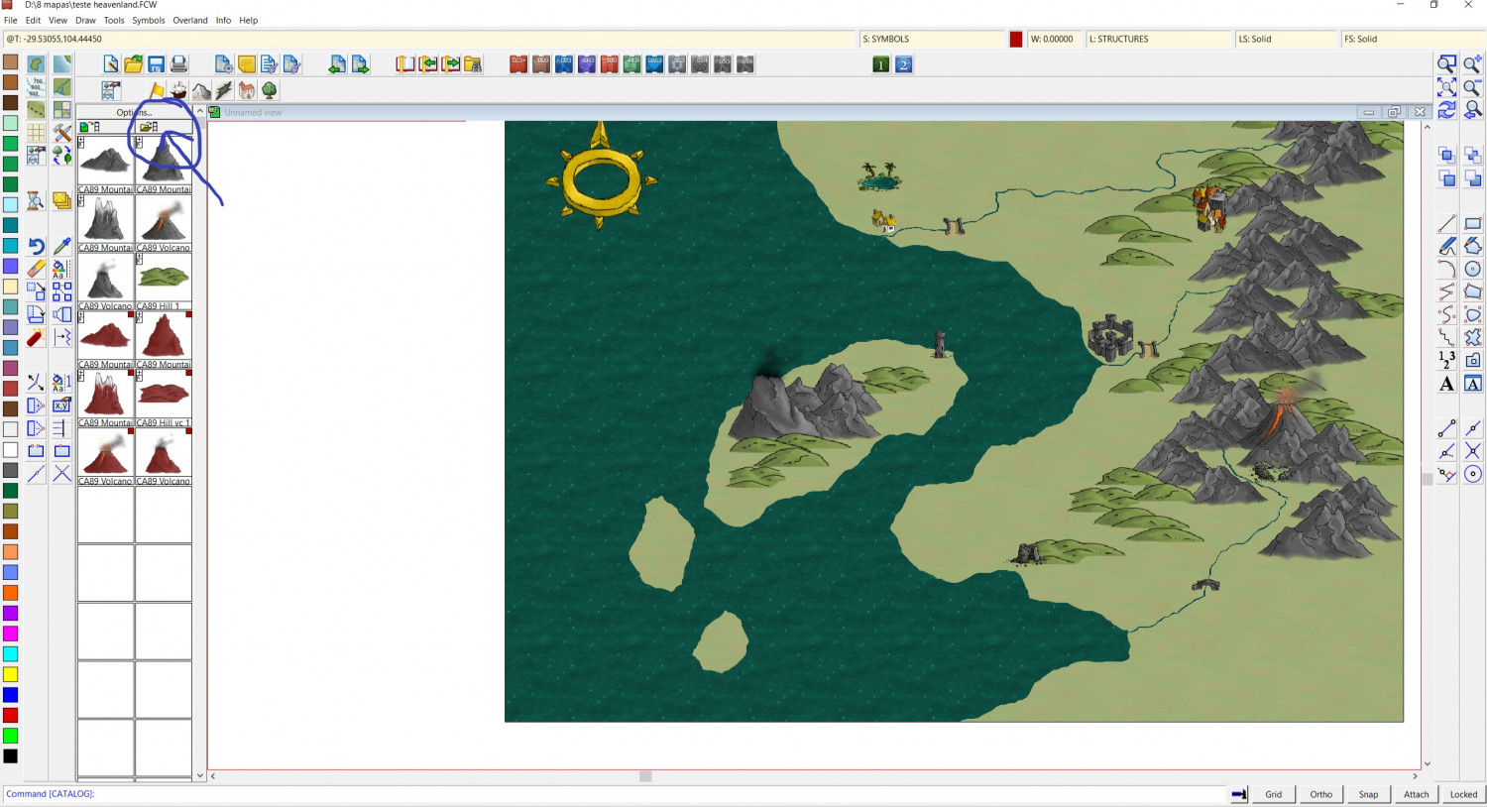Click the Undo arrow tool
The width and height of the screenshot is (1487, 807).
[36, 246]
